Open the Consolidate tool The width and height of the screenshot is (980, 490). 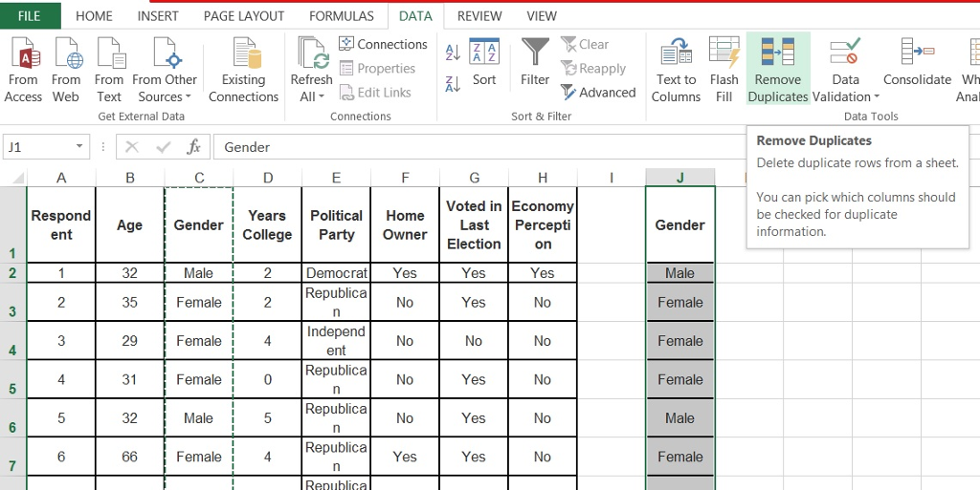click(917, 62)
